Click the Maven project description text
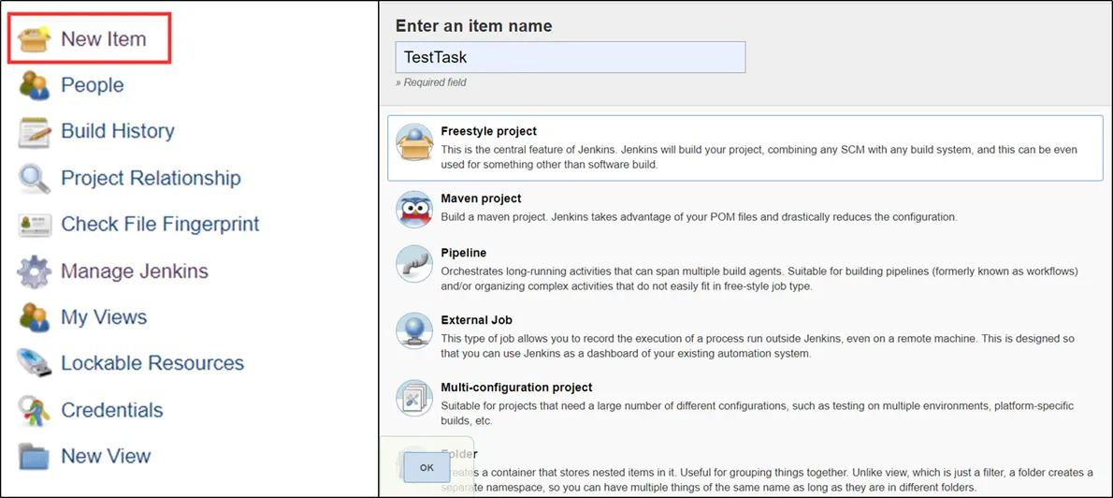 pos(700,216)
